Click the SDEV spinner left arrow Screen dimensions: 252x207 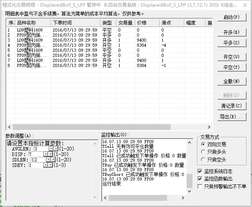click(46, 165)
